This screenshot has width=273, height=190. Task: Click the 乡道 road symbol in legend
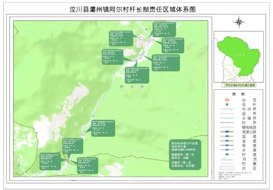pos(227,150)
